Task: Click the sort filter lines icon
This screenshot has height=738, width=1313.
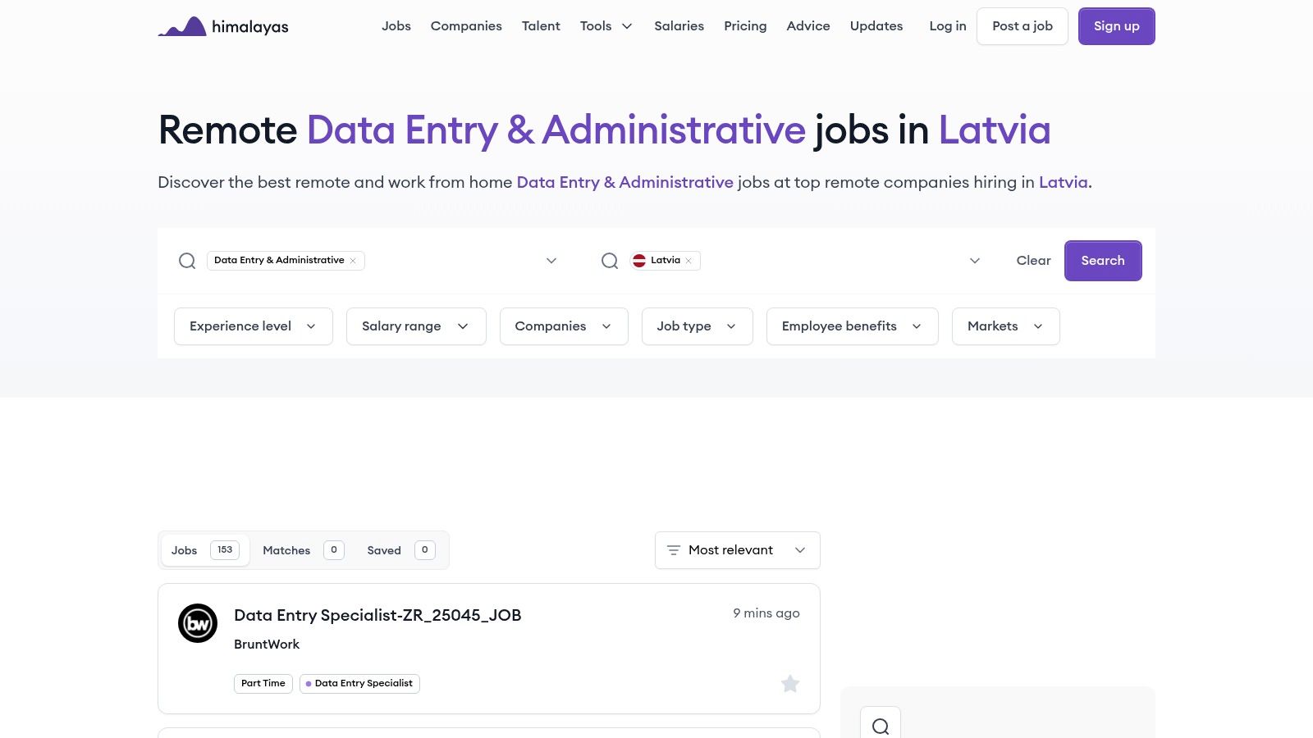Action: tap(674, 550)
